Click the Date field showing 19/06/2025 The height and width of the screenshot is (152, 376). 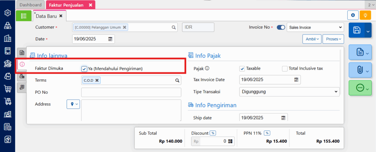[94, 39]
